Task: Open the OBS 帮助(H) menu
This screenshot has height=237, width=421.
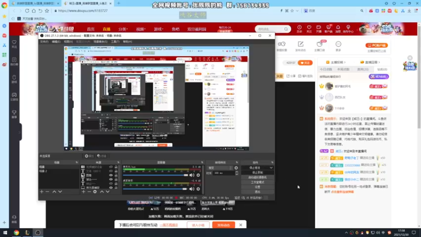Action: coord(127,42)
